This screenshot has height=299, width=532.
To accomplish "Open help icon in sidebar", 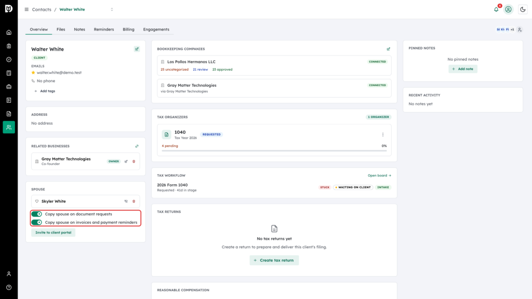I will point(9,288).
